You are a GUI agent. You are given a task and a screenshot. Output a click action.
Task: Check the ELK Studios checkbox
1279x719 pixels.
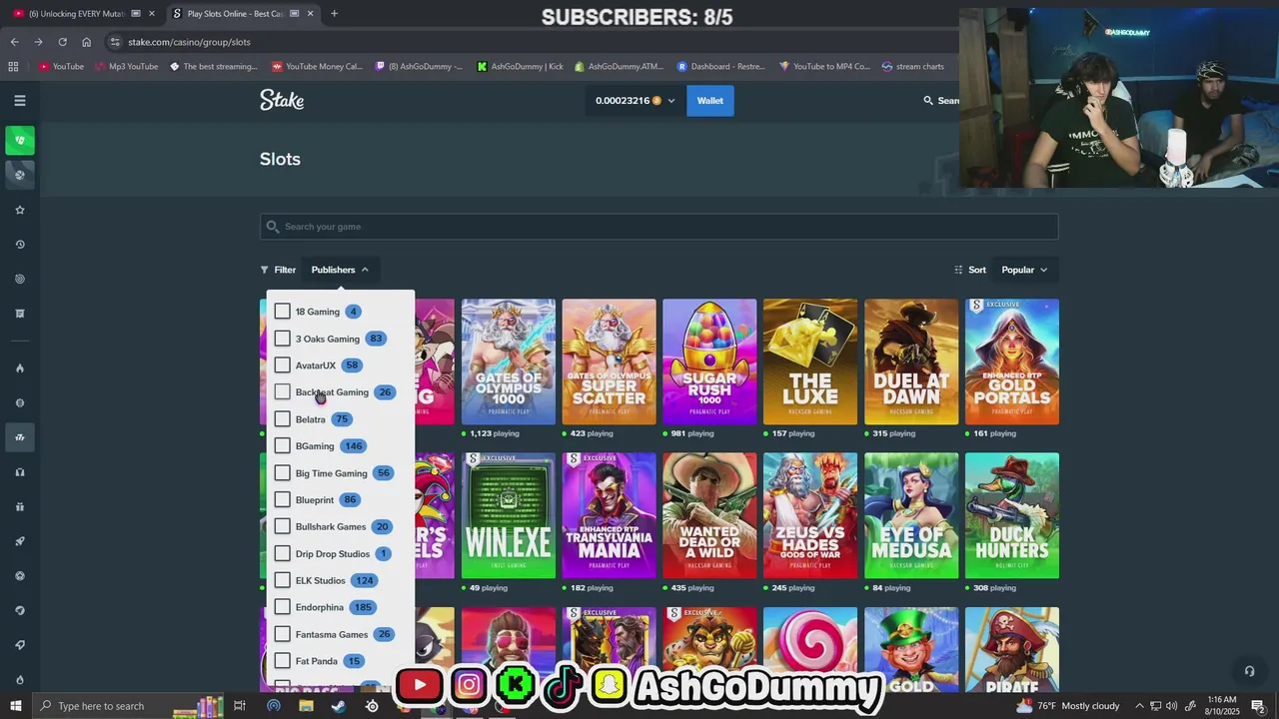[x=282, y=581]
